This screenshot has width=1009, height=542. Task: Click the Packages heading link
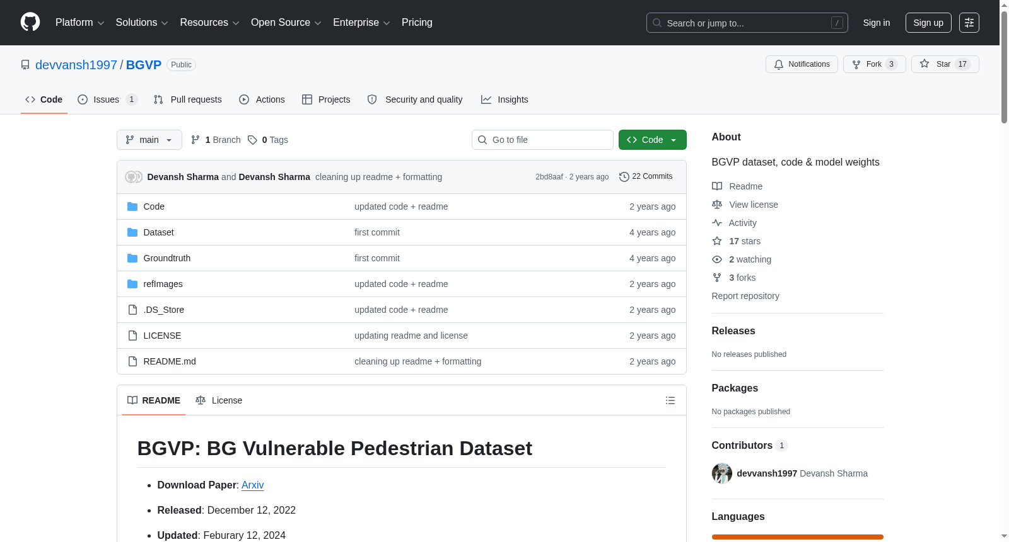[x=735, y=388]
